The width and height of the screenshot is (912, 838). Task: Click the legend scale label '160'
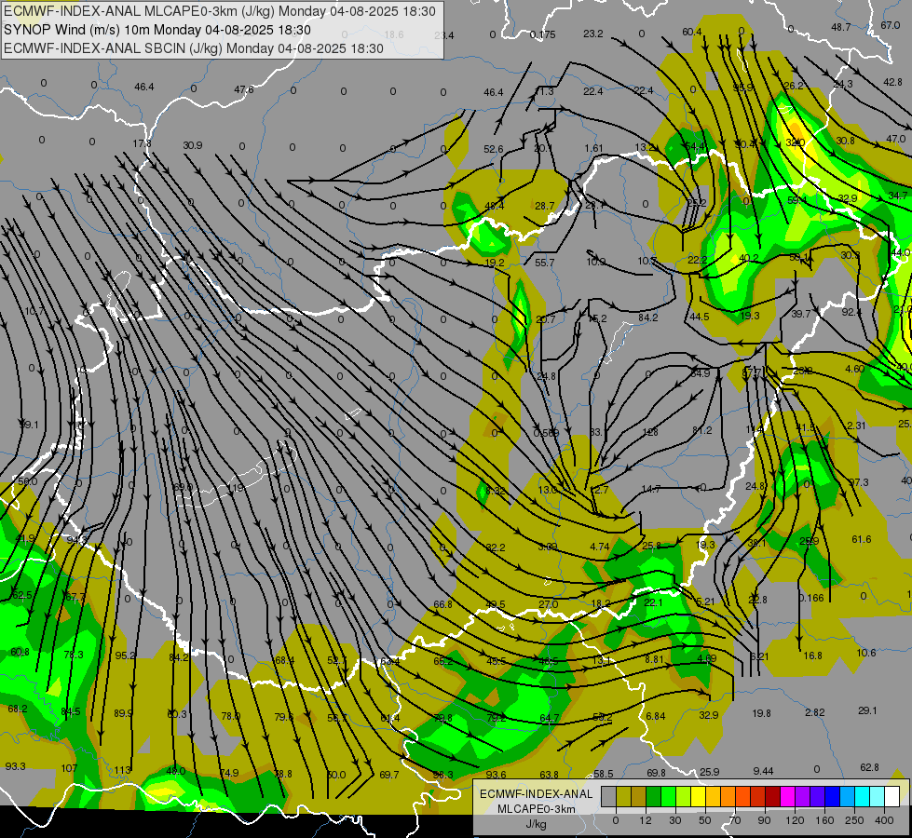(x=824, y=820)
